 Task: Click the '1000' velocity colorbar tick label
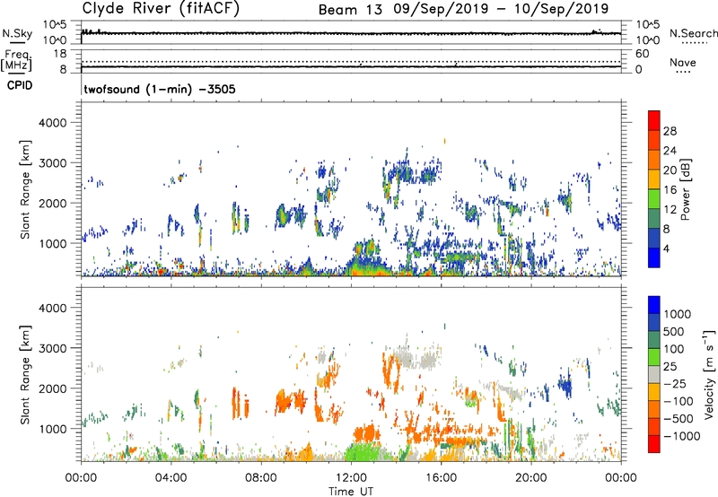click(678, 314)
